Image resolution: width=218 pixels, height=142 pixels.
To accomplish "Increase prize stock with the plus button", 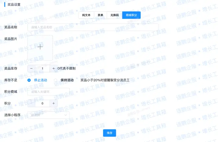I will pos(53,69).
